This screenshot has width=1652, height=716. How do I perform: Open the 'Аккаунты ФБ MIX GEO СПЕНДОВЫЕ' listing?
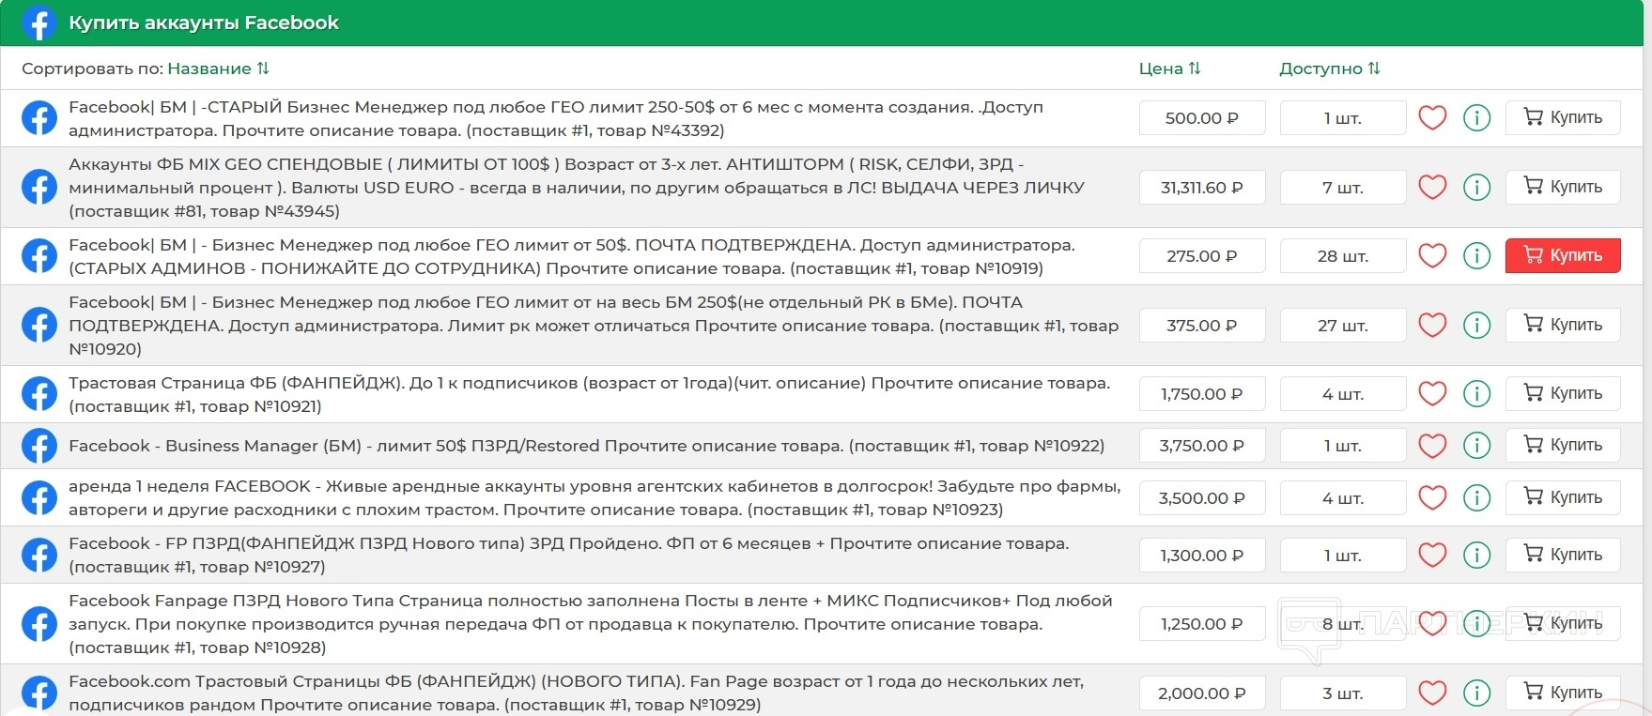[x=577, y=188]
